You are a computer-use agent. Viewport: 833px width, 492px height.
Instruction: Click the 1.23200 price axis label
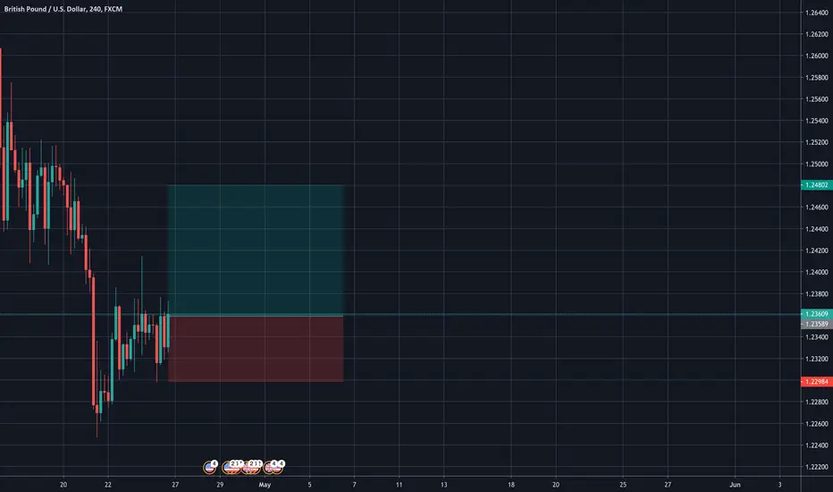pos(817,359)
